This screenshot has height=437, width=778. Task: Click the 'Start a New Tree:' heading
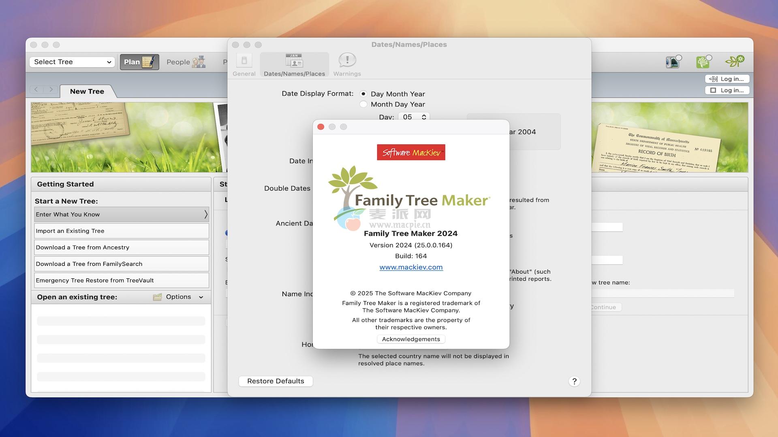coord(66,201)
